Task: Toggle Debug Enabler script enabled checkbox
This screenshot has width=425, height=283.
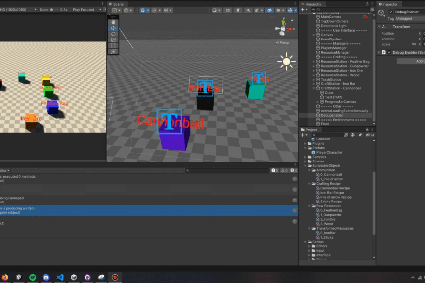Action: pos(389,52)
